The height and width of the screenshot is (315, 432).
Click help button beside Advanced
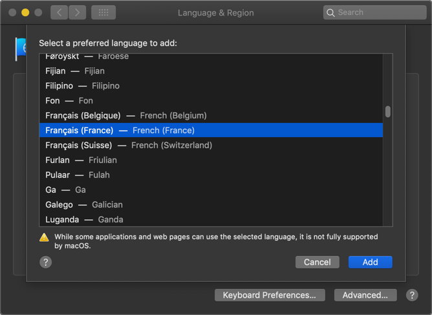(412, 295)
